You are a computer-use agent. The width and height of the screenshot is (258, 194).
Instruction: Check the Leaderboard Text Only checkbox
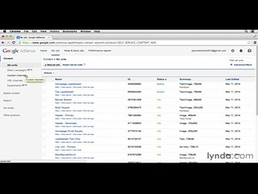tap(44, 139)
